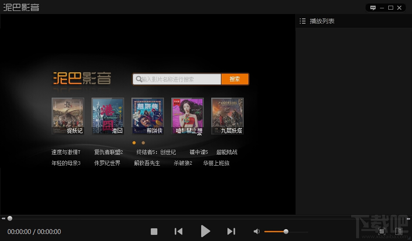Screen dimensions: 412x241
Task: Click the 00:00:00 / 00:00:00 time display
Action: 34,231
